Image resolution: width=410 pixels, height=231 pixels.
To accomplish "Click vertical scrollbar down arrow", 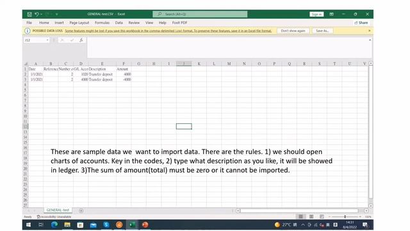I will pyautogui.click(x=371, y=206).
